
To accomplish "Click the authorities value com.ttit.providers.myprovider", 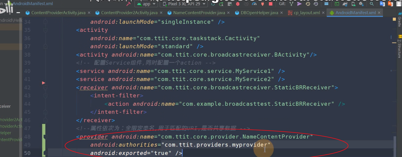I will [x=216, y=145].
